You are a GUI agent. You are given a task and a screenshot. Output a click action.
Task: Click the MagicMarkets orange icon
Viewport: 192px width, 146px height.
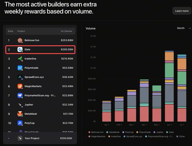pos(20,86)
